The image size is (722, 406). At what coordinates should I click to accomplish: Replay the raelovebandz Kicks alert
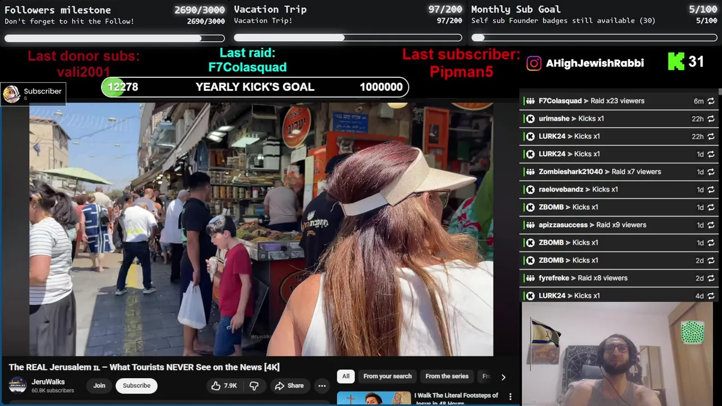[x=711, y=189]
